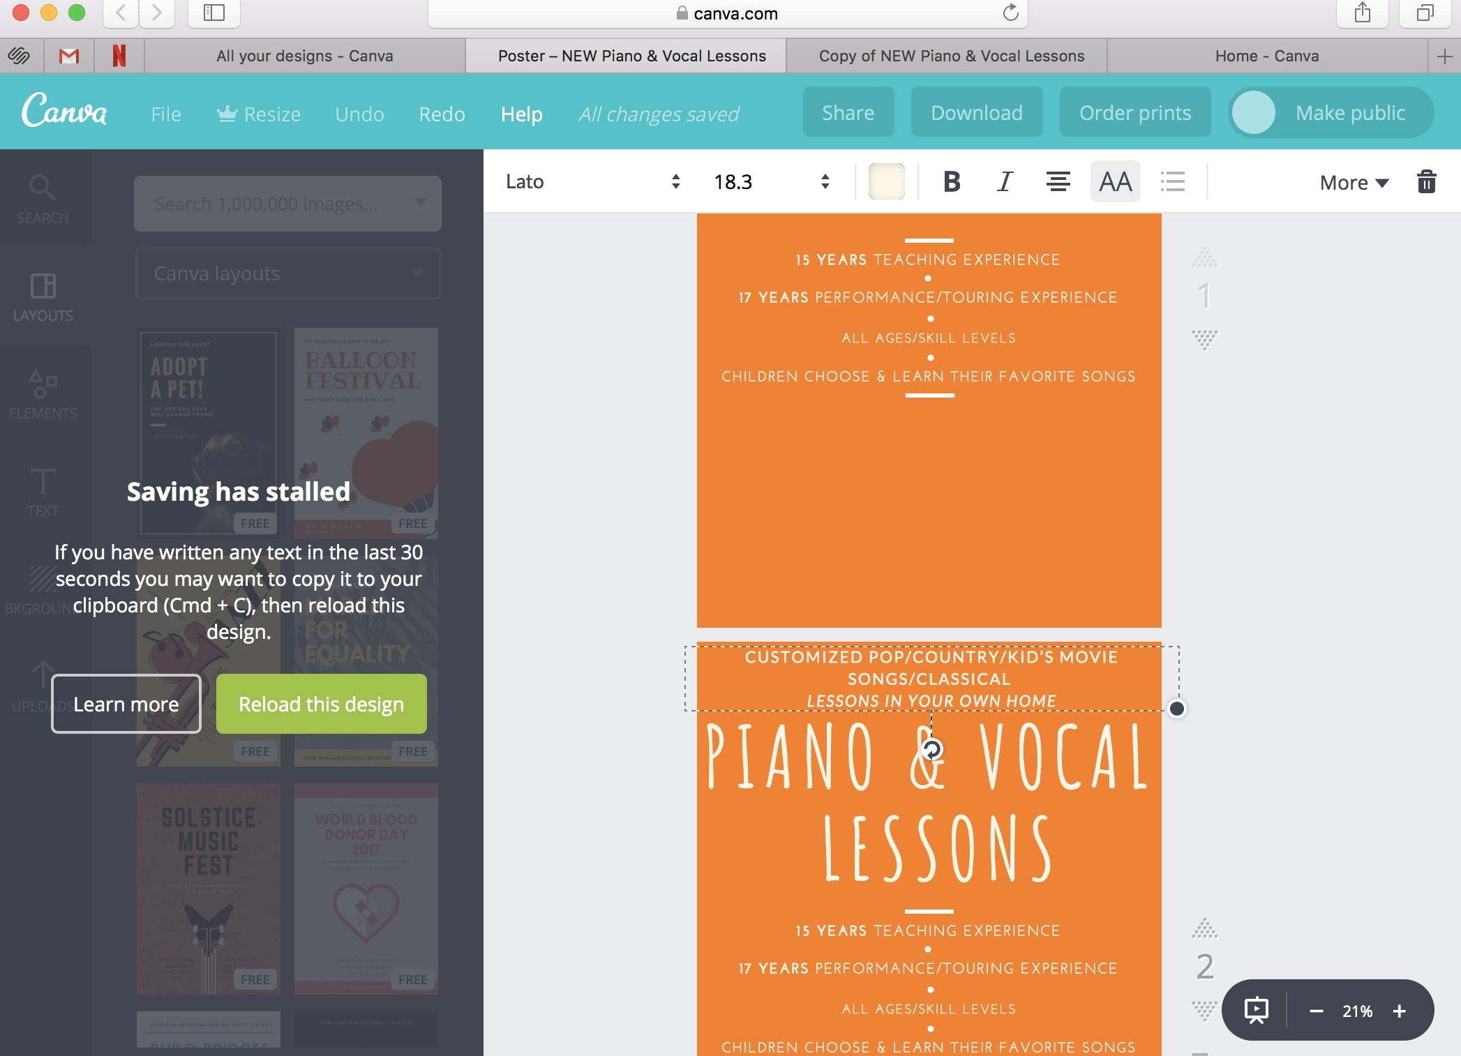Change text alignment with center icon
This screenshot has width=1461, height=1056.
click(x=1058, y=182)
